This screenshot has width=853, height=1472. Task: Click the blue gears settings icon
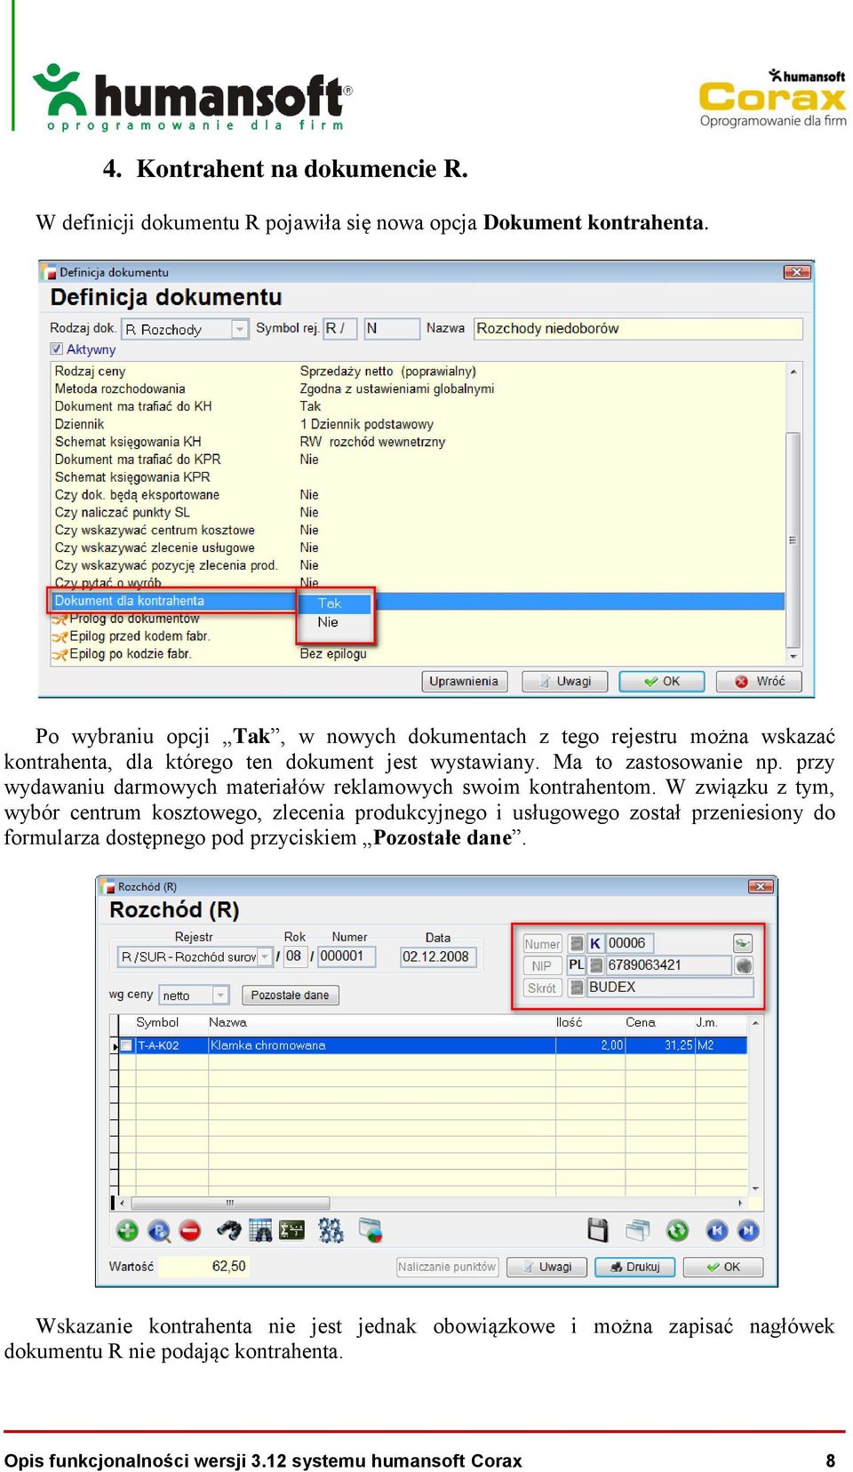tap(331, 1230)
